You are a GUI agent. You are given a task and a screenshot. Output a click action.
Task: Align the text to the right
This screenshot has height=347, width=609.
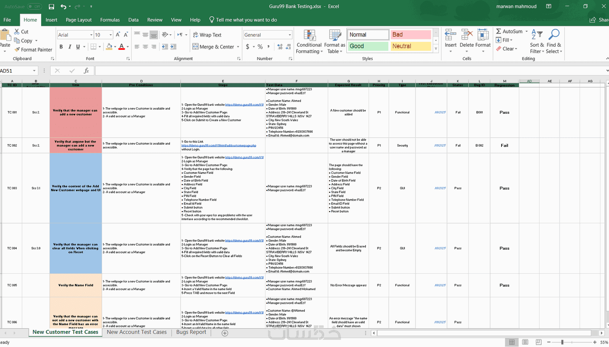pos(154,47)
